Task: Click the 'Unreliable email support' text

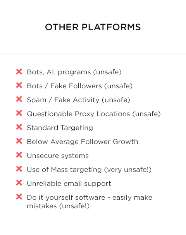Action: (69, 184)
